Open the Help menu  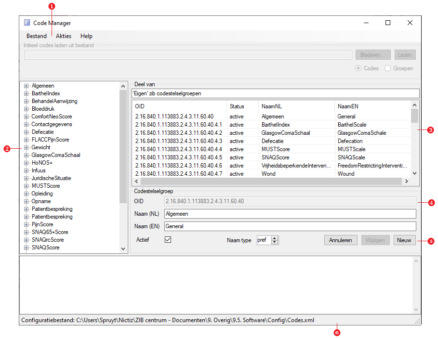[86, 36]
